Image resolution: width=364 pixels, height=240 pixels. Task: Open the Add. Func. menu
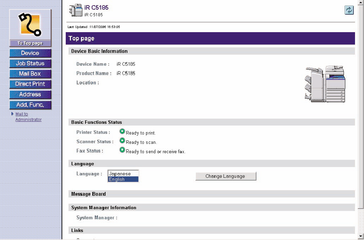point(30,105)
